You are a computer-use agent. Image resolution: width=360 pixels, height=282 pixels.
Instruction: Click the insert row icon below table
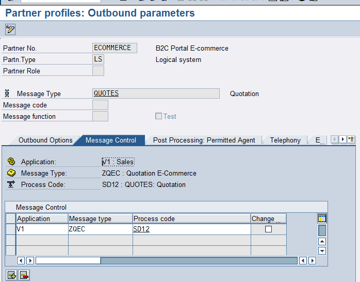point(11,275)
